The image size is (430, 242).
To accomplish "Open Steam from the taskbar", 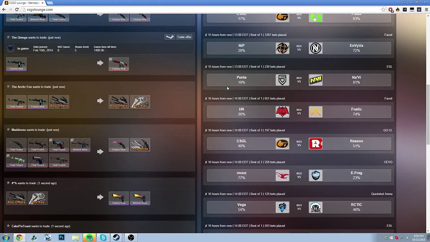I will 117,238.
